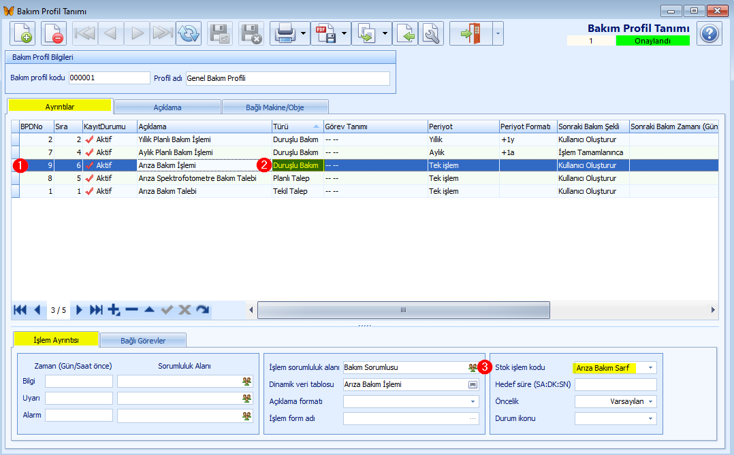The width and height of the screenshot is (734, 455).
Task: Pick responsible person for Uyarı row
Action: 246,398
